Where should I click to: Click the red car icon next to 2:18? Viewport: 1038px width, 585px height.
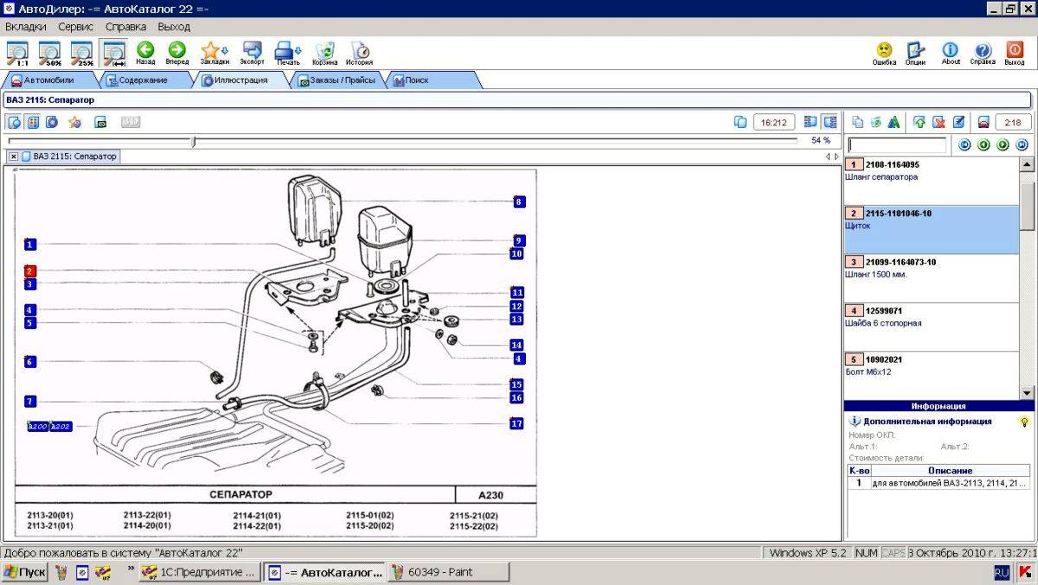coord(984,122)
